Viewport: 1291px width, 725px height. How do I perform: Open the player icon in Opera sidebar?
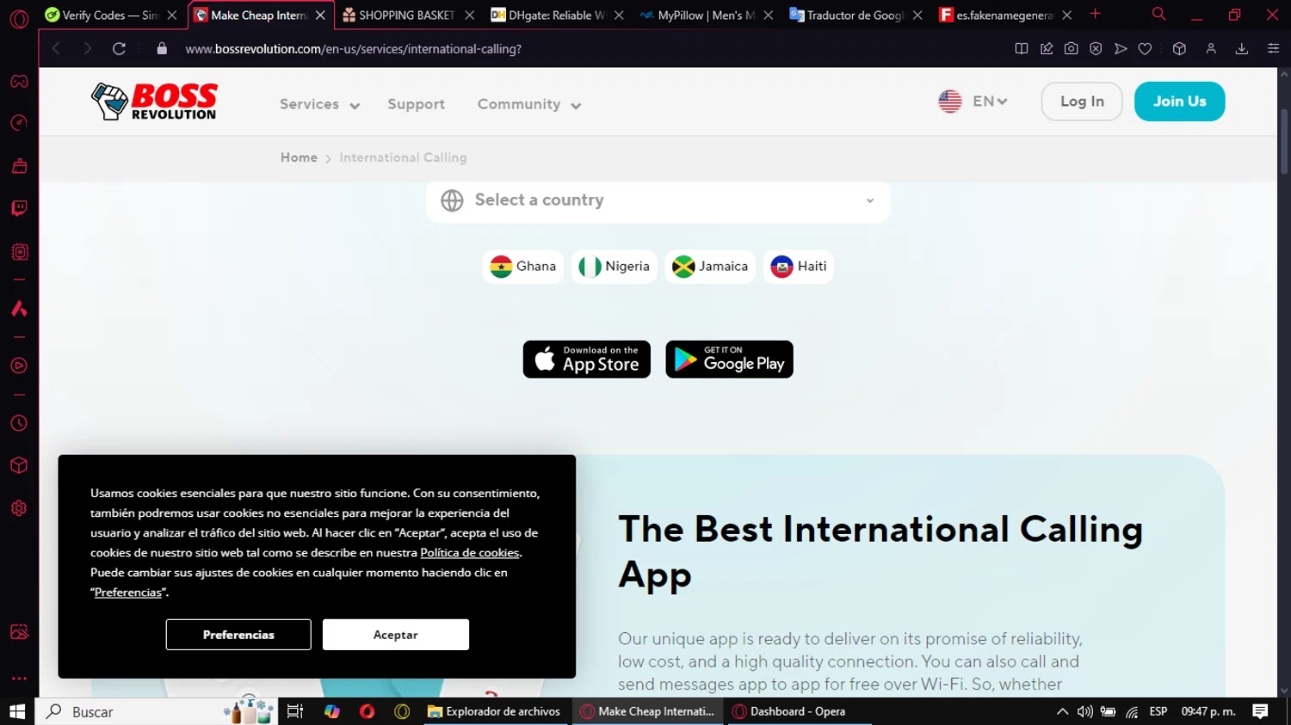click(19, 366)
